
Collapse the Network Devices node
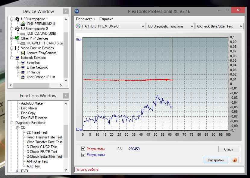tap(12, 58)
